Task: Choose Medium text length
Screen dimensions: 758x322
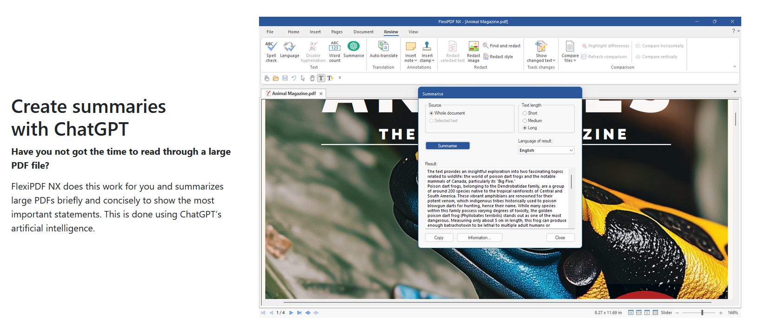Action: (x=532, y=121)
